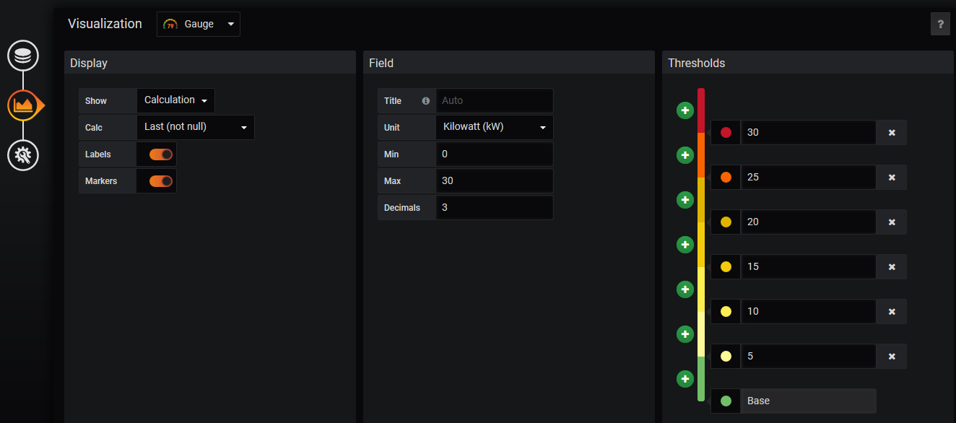Pick the green Base threshold color swatch
Screen dimensions: 956x423
(726, 401)
